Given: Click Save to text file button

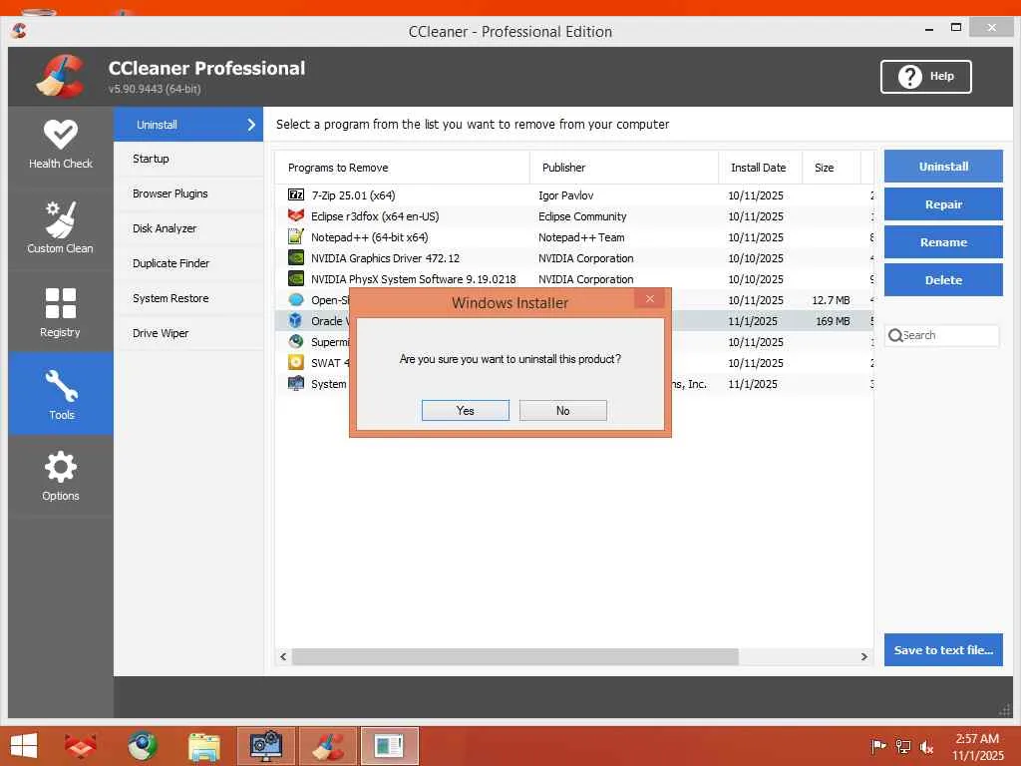Looking at the screenshot, I should click(943, 649).
